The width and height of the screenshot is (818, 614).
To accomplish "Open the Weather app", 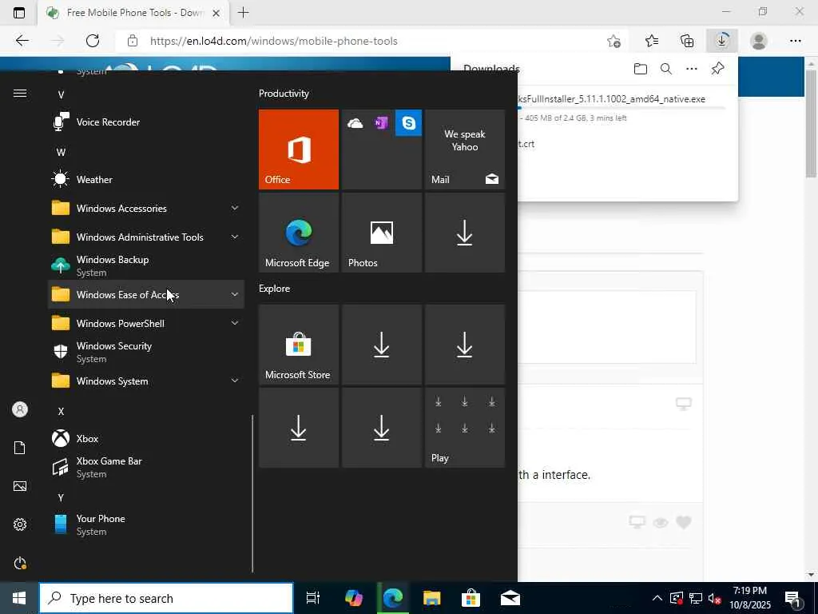I will click(x=146, y=180).
